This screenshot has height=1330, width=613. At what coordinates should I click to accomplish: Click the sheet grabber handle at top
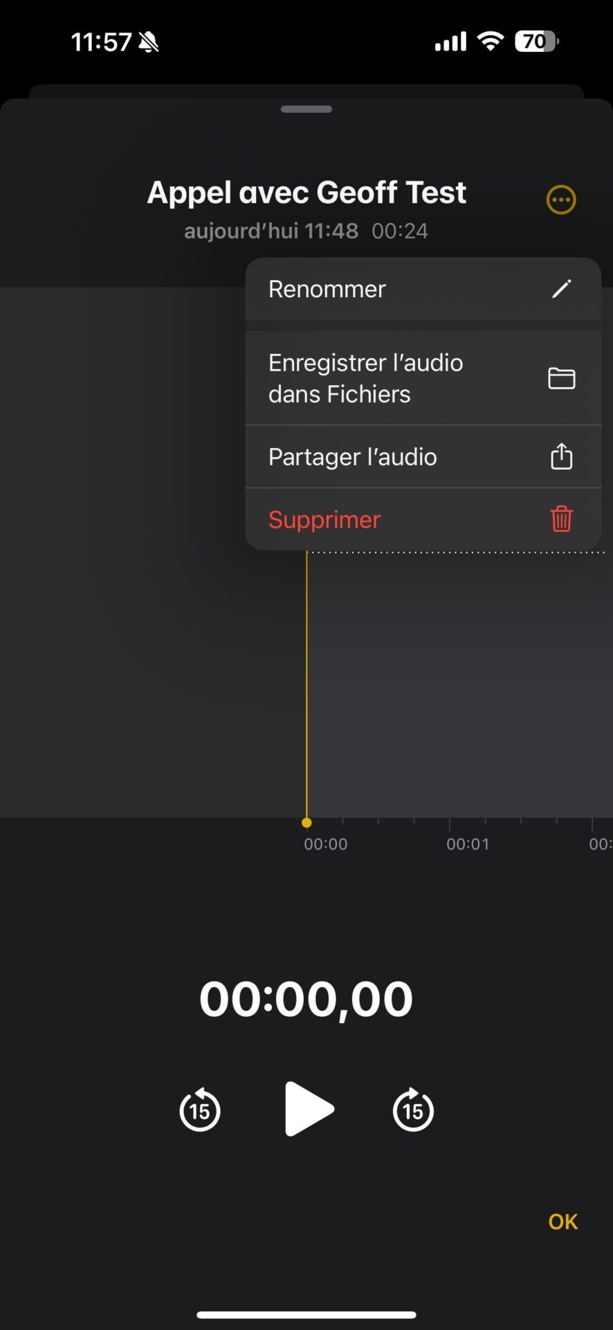pyautogui.click(x=306, y=109)
